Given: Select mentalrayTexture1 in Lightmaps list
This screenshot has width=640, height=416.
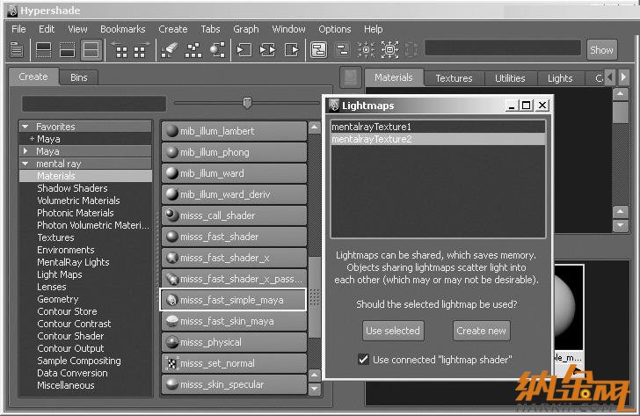Looking at the screenshot, I should point(438,127).
